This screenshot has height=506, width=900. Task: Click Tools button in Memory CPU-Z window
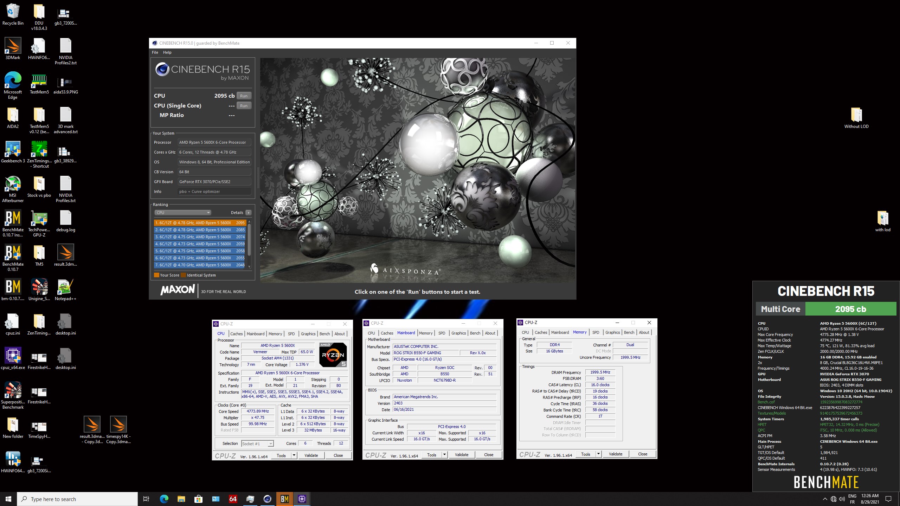click(585, 454)
